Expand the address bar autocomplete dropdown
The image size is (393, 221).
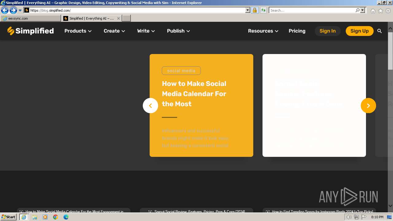(x=248, y=10)
